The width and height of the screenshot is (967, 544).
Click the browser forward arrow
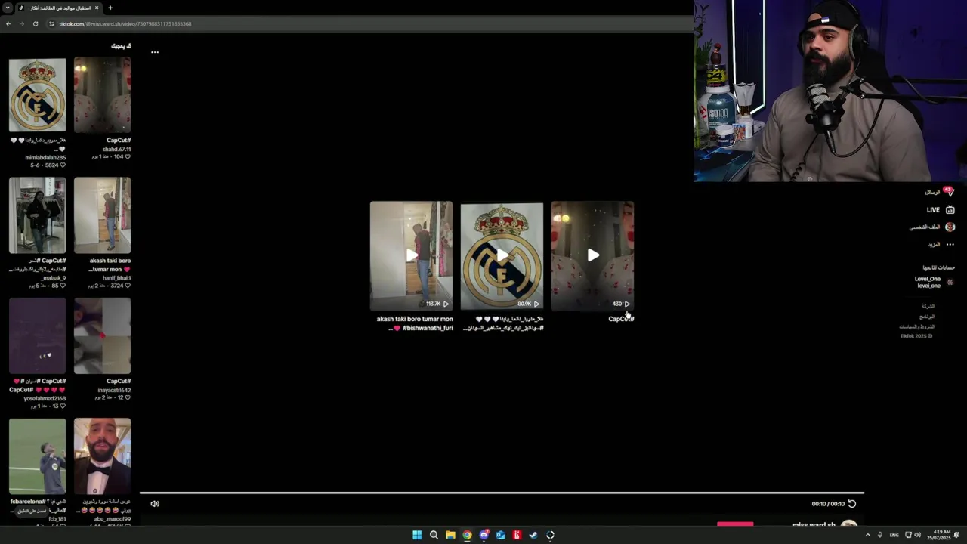point(22,23)
